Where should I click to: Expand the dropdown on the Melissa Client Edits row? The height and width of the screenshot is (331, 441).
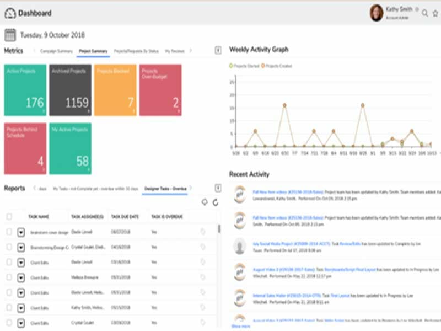21,278
